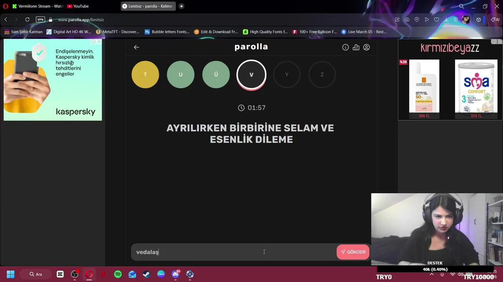The image size is (503, 282).
Task: Open the parolla info icon
Action: click(x=345, y=47)
